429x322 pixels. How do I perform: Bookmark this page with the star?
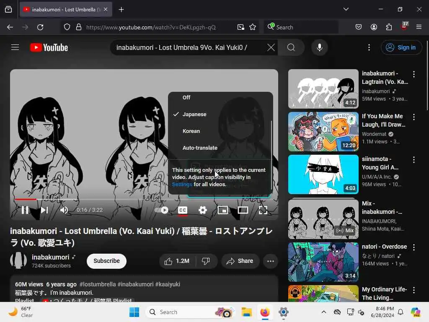(x=253, y=27)
